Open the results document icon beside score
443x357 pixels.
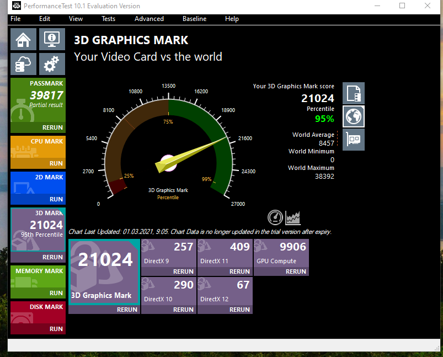pyautogui.click(x=354, y=93)
